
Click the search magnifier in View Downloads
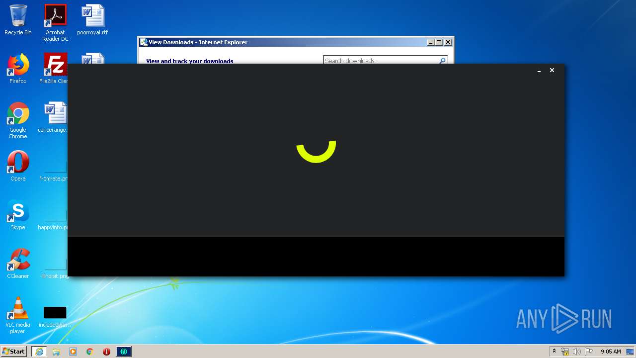(442, 61)
